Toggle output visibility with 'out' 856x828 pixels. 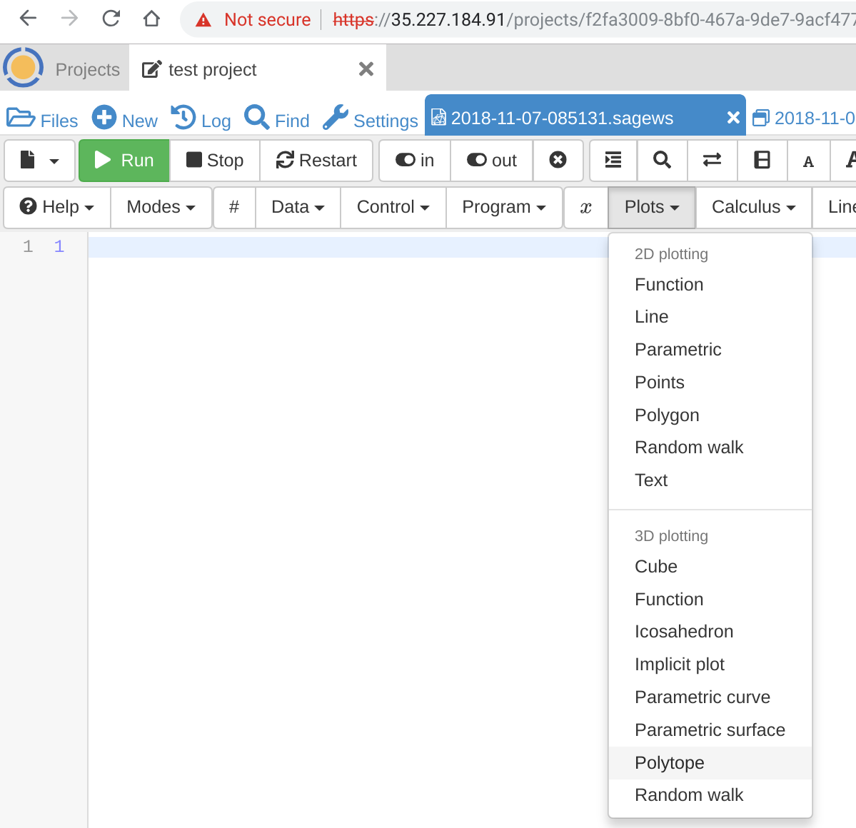492,161
